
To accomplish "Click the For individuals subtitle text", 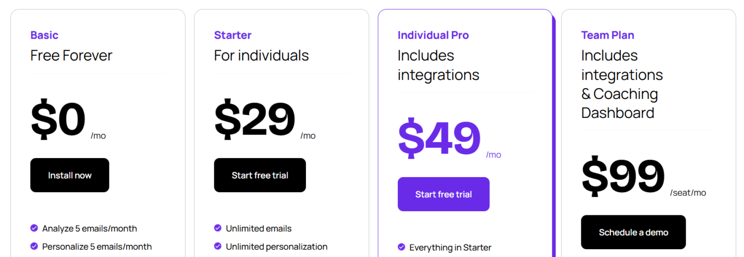I will pos(261,56).
